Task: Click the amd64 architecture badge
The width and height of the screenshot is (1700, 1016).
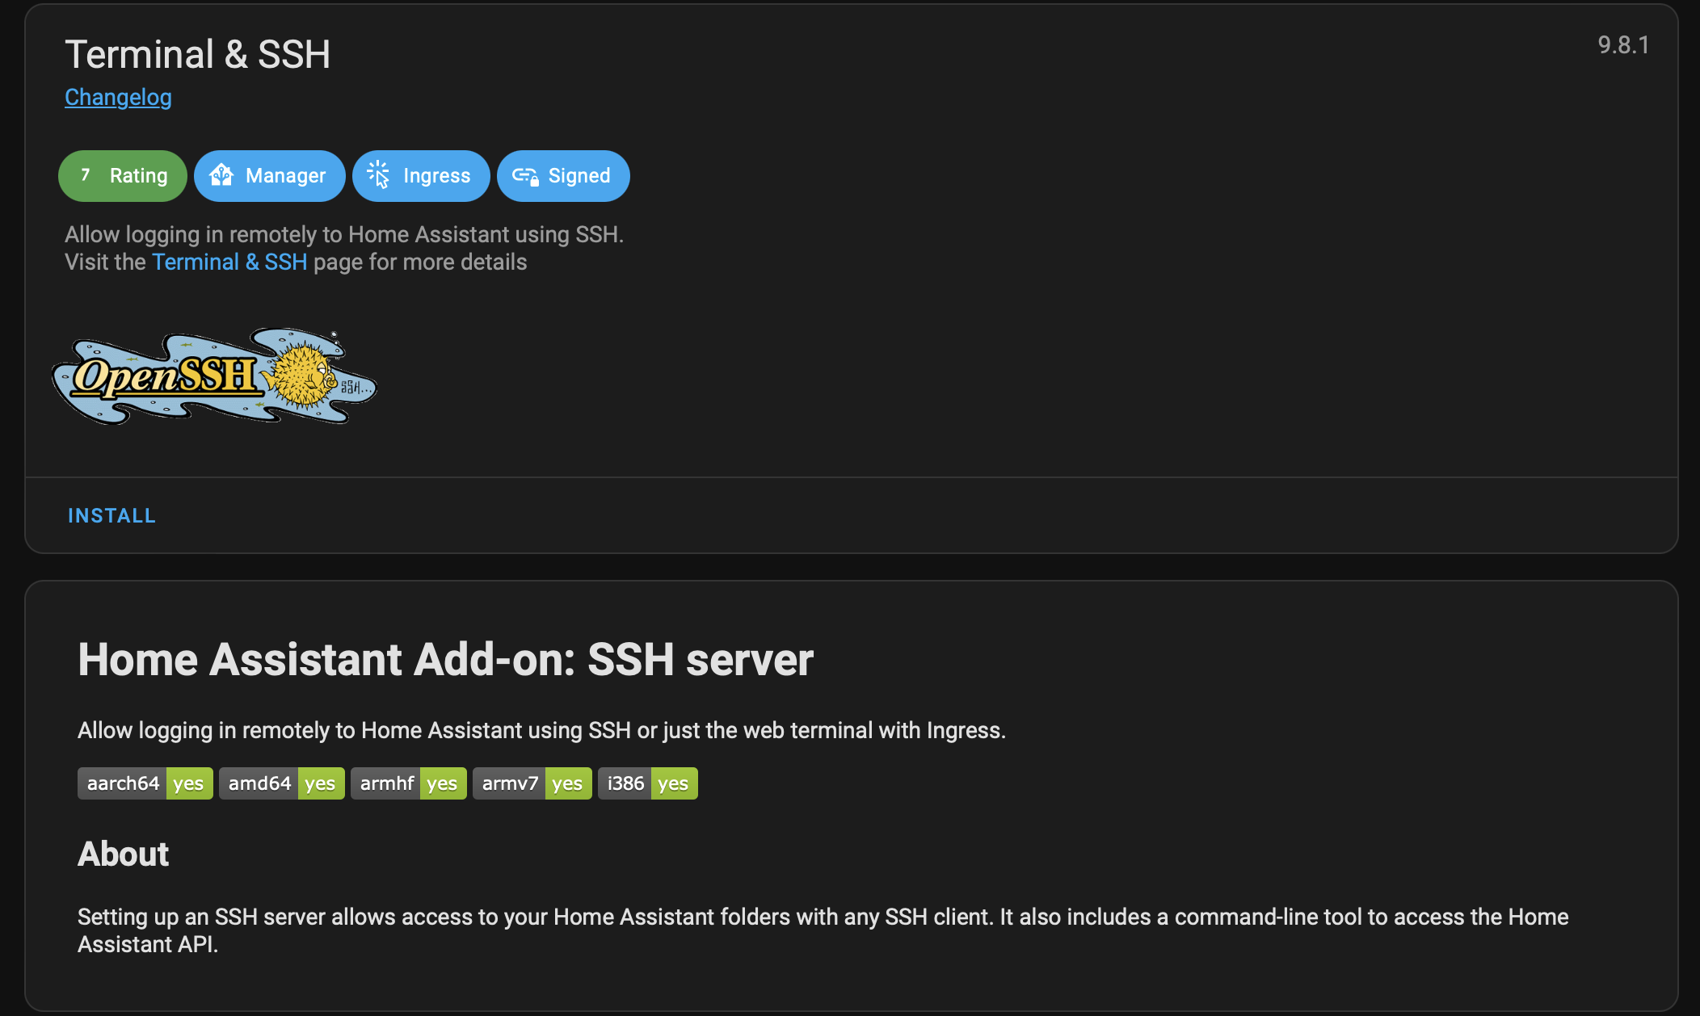Action: (x=281, y=783)
